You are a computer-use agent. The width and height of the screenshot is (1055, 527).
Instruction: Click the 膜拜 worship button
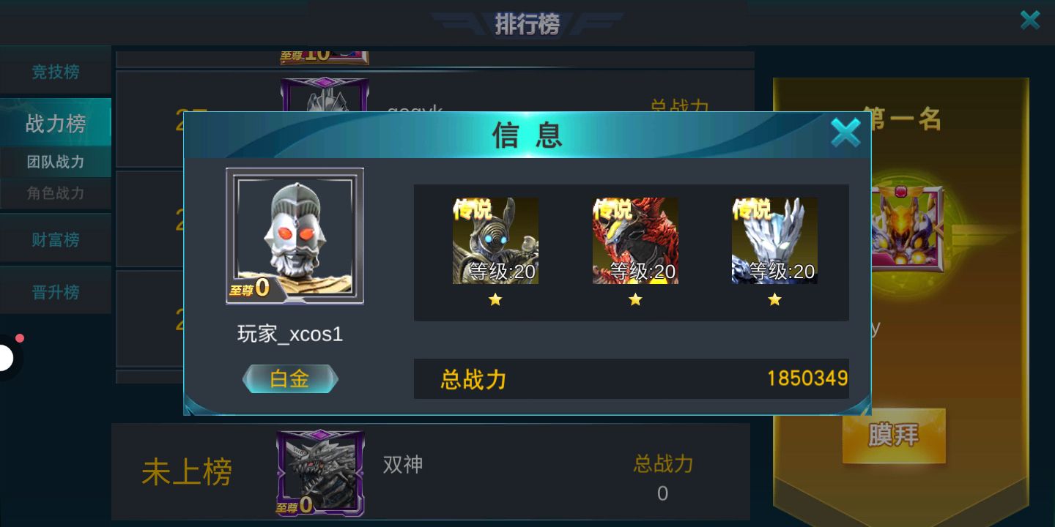coord(894,436)
